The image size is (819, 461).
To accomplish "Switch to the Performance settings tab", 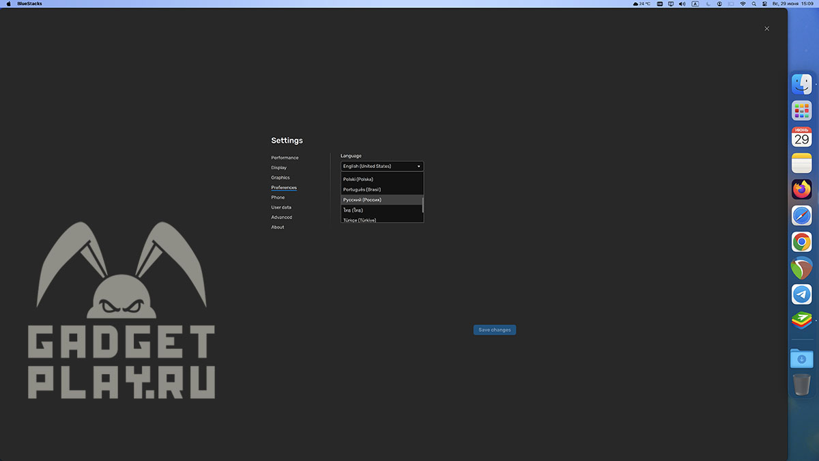I will 285,158.
